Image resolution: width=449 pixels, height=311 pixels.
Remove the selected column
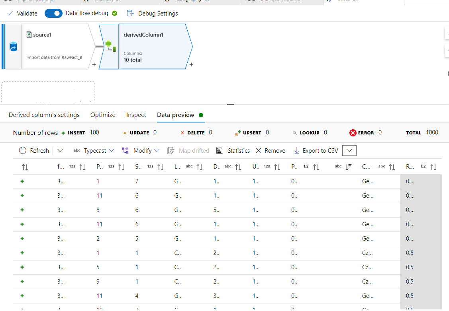click(x=270, y=151)
